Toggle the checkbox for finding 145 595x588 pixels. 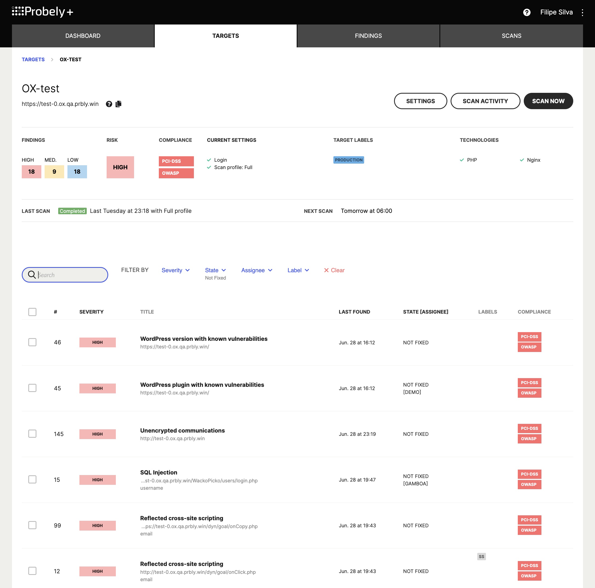[32, 433]
